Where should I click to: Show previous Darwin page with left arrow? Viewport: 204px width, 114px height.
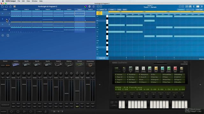click(100, 85)
